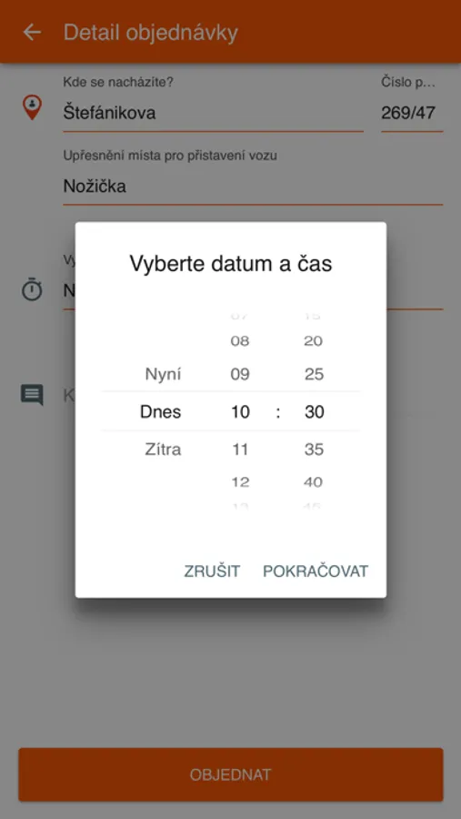This screenshot has height=819, width=461.
Task: Select minute 40 in the picker
Action: (x=314, y=481)
